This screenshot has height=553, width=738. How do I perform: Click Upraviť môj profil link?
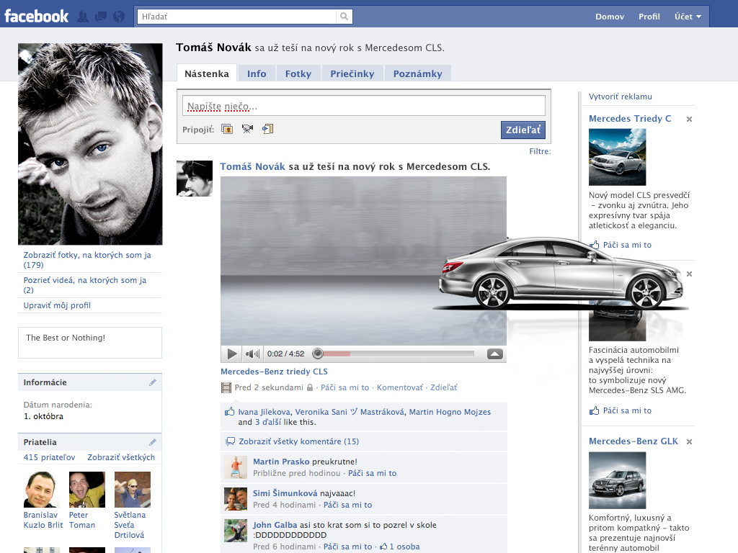[x=57, y=305]
